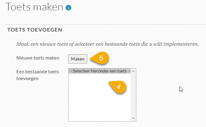Click the mouse pointer arrow right of the list

181,89
